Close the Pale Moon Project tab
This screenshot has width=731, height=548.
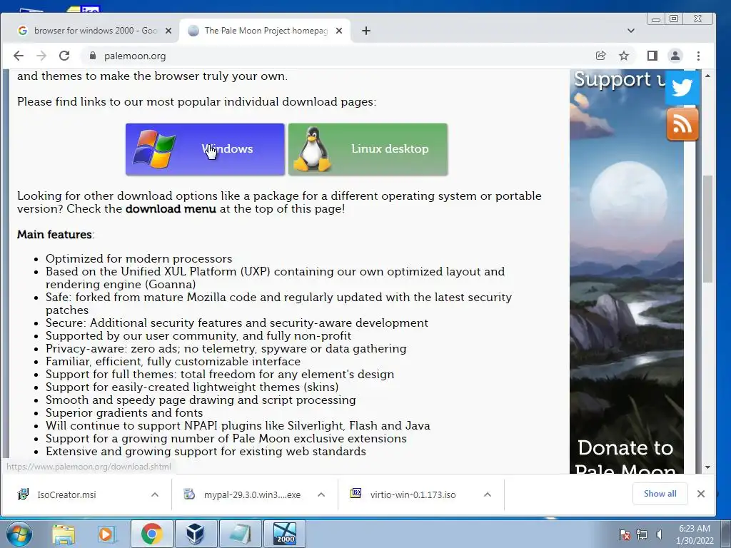coord(339,31)
